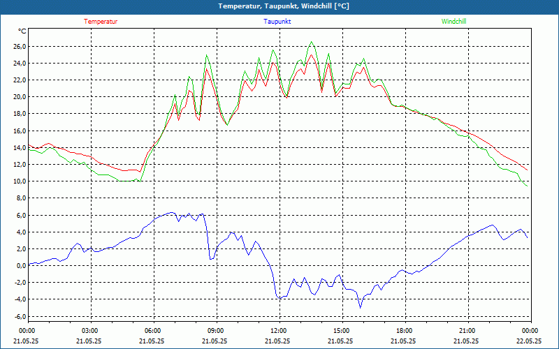Click the 14,0 y-axis value
Viewport: 559px width, 349px height.
20,147
